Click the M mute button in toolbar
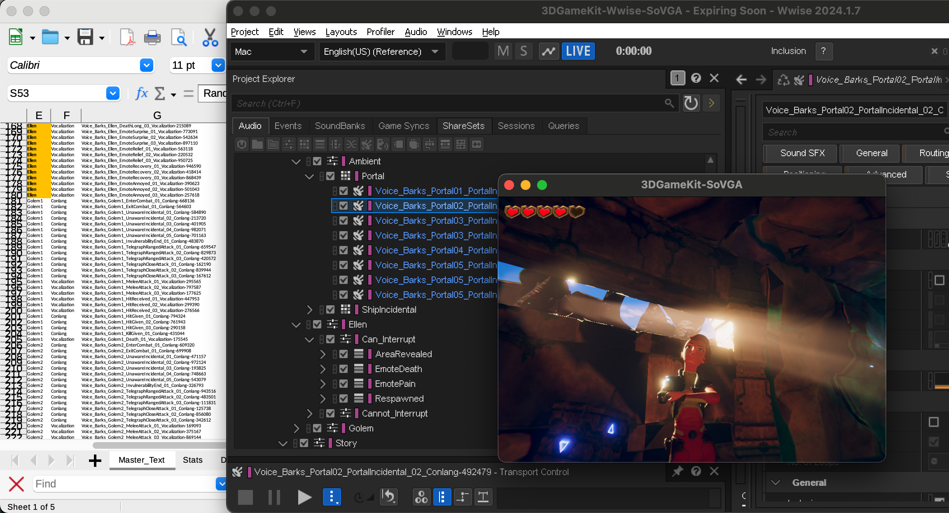This screenshot has width=949, height=513. (503, 51)
